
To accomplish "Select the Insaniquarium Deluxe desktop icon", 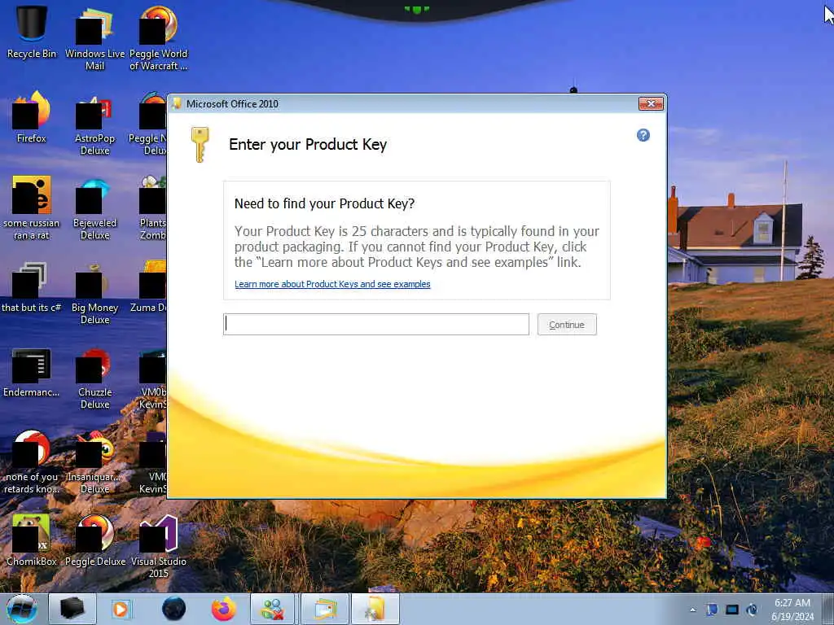I will point(94,461).
